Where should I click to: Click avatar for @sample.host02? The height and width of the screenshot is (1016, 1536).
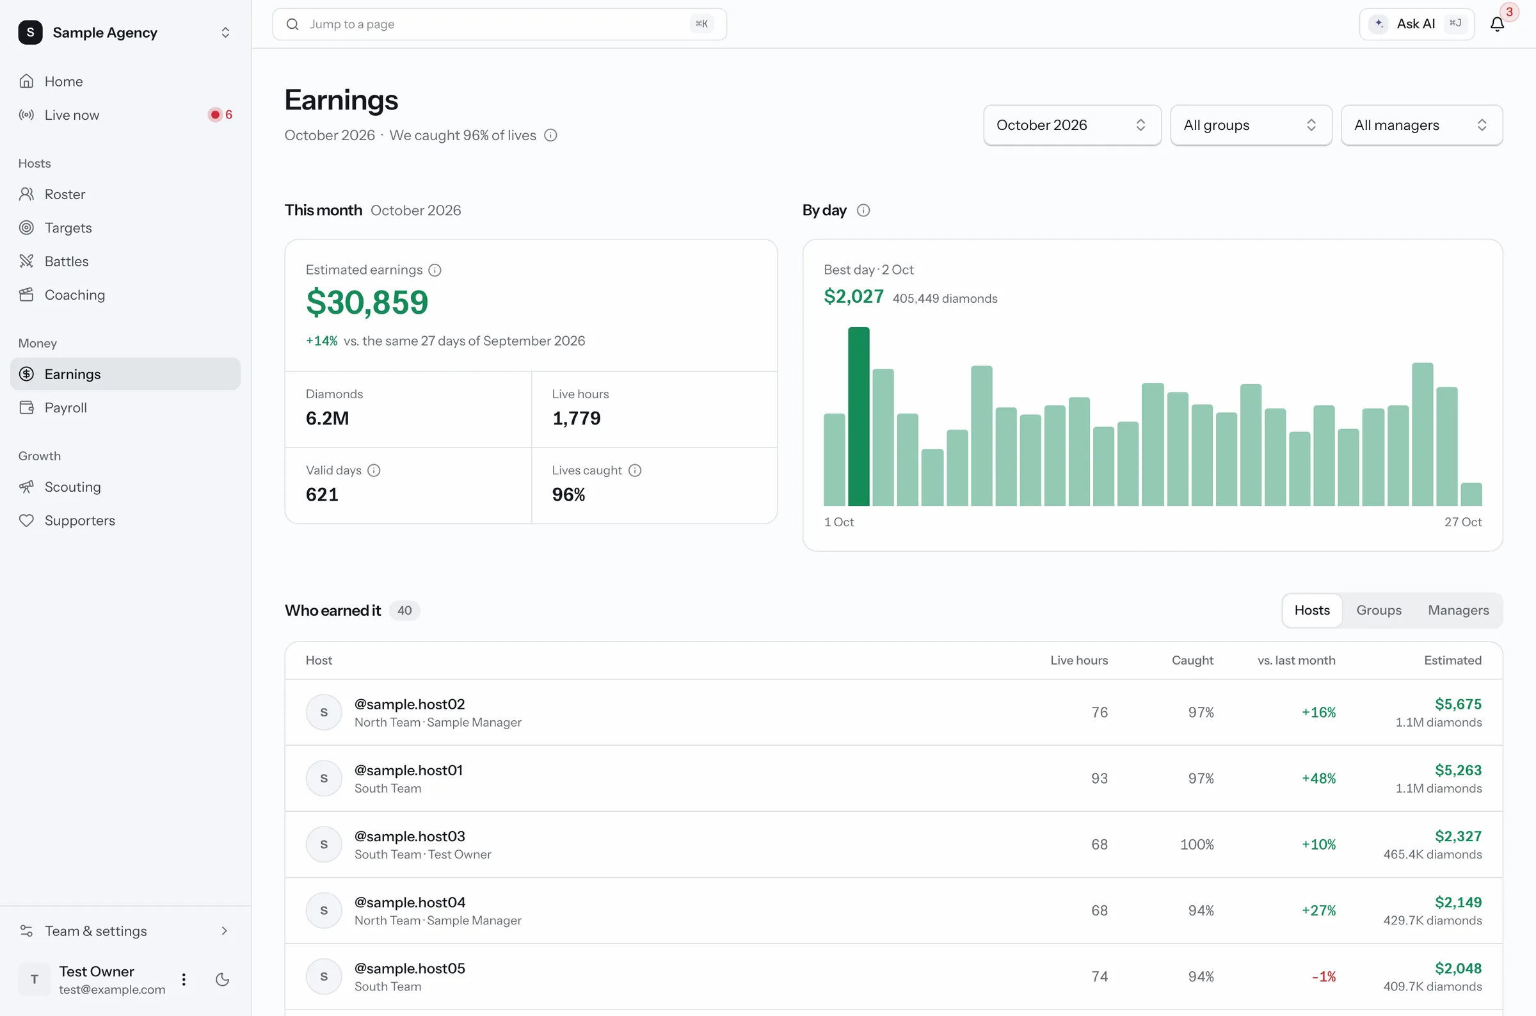coord(324,713)
